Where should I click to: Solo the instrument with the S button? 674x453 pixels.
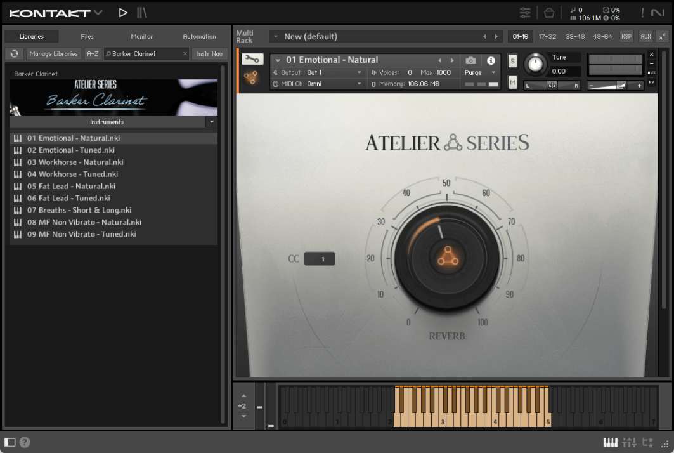[512, 61]
